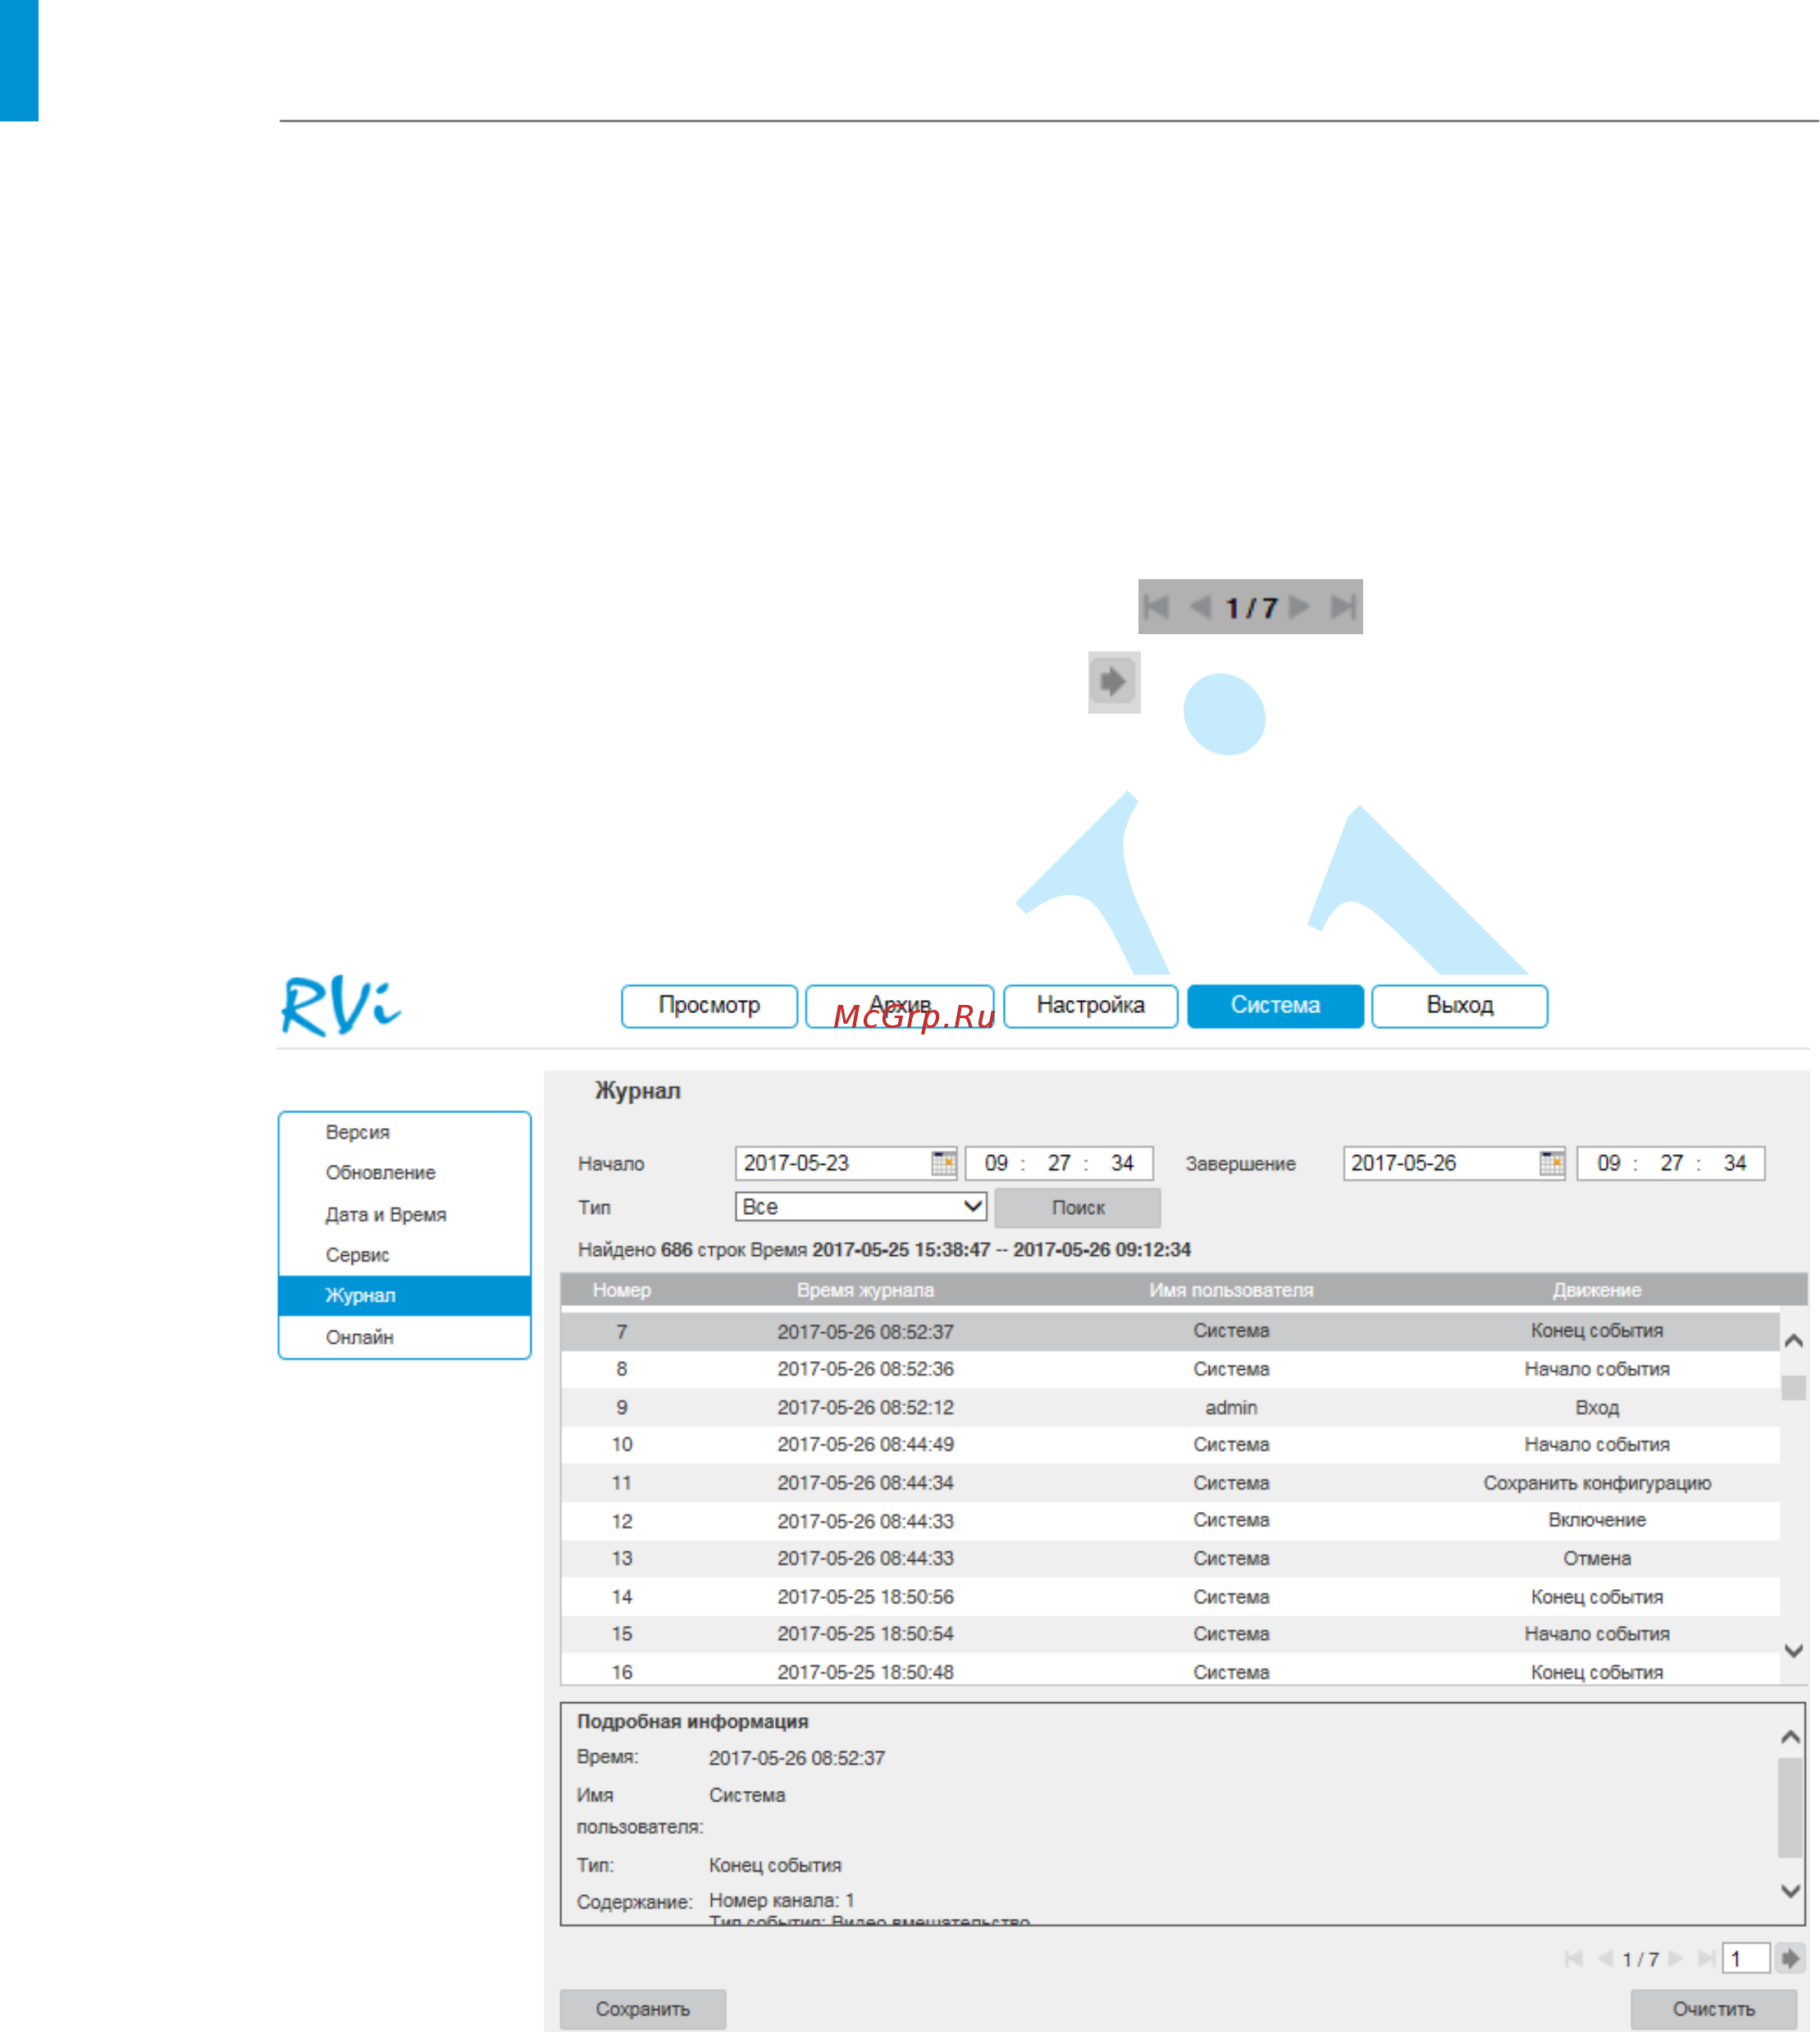Open Сервис in the sidebar
This screenshot has height=2032, width=1820.
pyautogui.click(x=404, y=1254)
